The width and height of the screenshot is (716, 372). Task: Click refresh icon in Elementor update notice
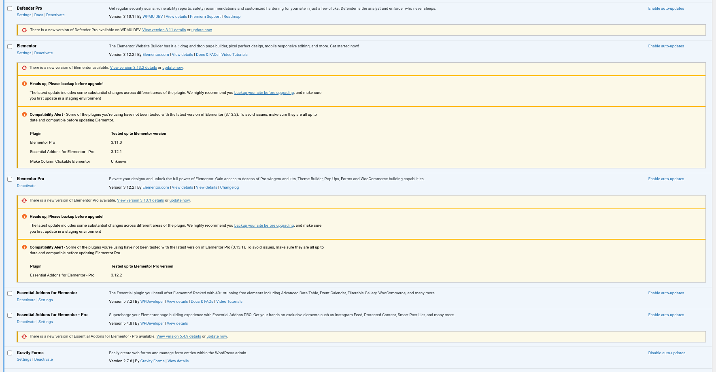point(24,68)
